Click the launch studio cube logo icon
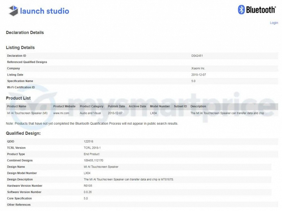The width and height of the screenshot is (282, 211). point(13,10)
